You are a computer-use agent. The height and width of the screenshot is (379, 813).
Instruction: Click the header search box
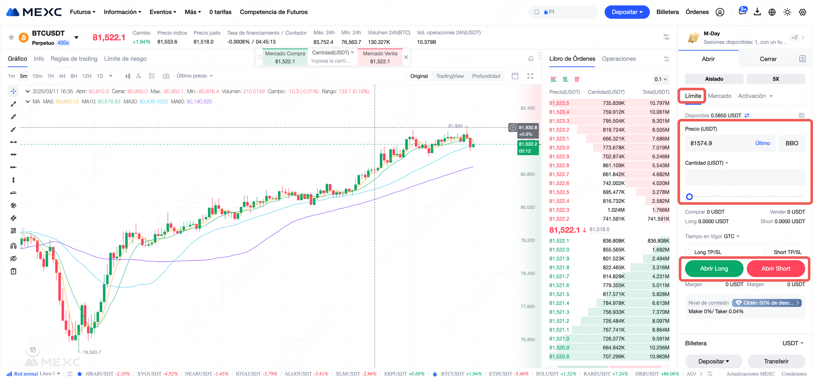[563, 12]
